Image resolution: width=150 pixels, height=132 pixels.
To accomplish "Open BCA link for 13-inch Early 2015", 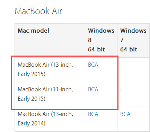I will [x=93, y=65].
